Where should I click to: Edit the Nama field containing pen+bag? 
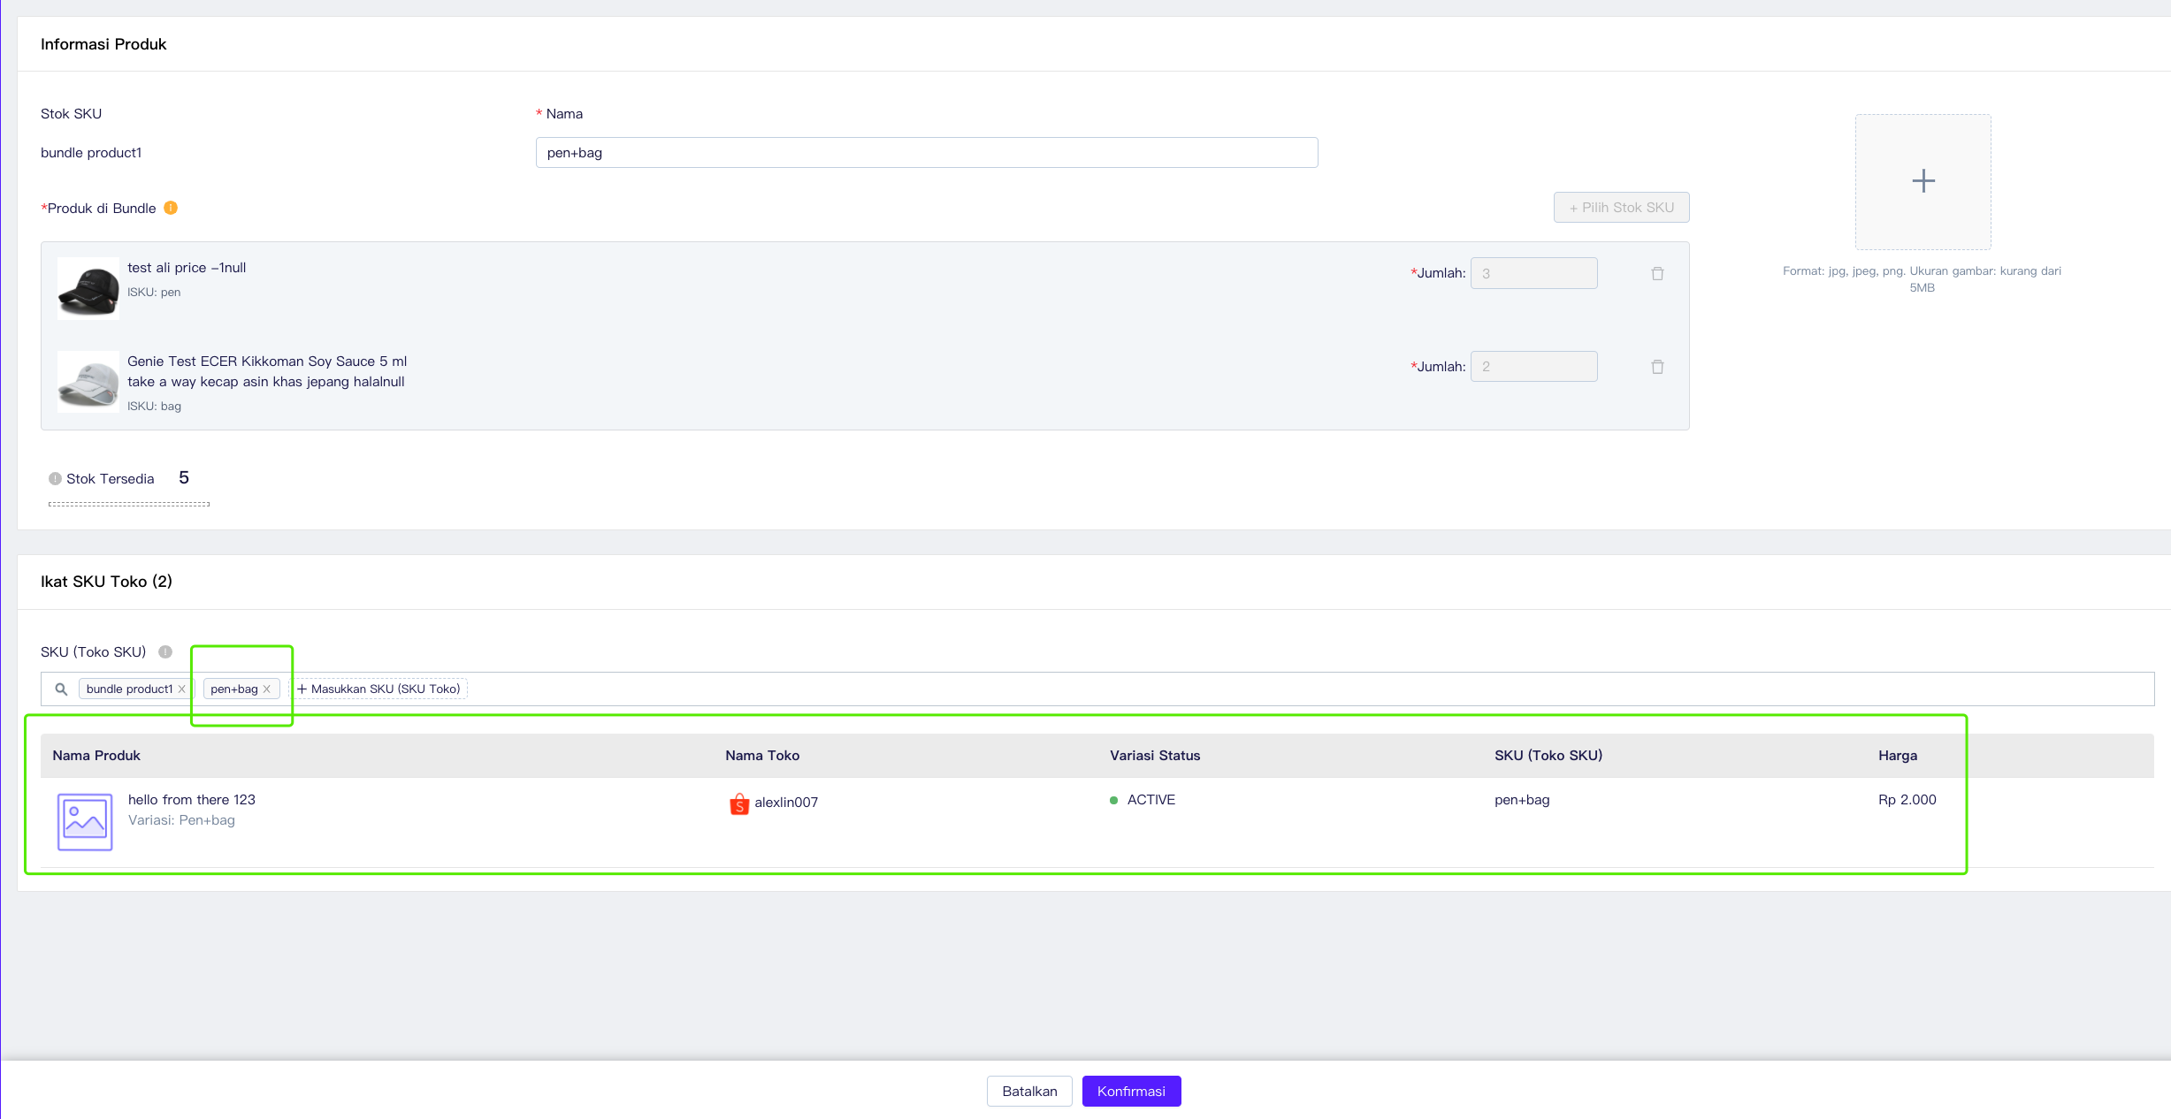(x=926, y=153)
